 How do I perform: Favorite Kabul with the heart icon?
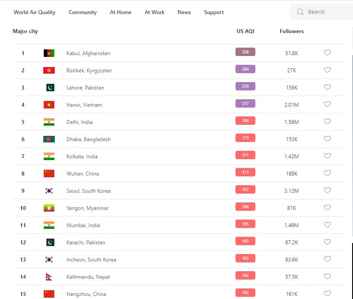[x=327, y=53]
